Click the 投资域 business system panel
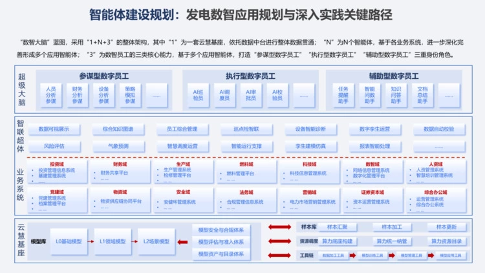The width and height of the screenshot is (485, 273). tap(57, 172)
